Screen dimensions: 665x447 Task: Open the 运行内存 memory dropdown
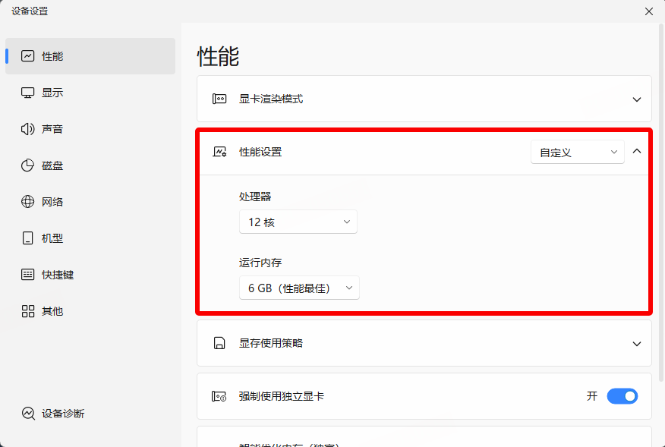[299, 288]
